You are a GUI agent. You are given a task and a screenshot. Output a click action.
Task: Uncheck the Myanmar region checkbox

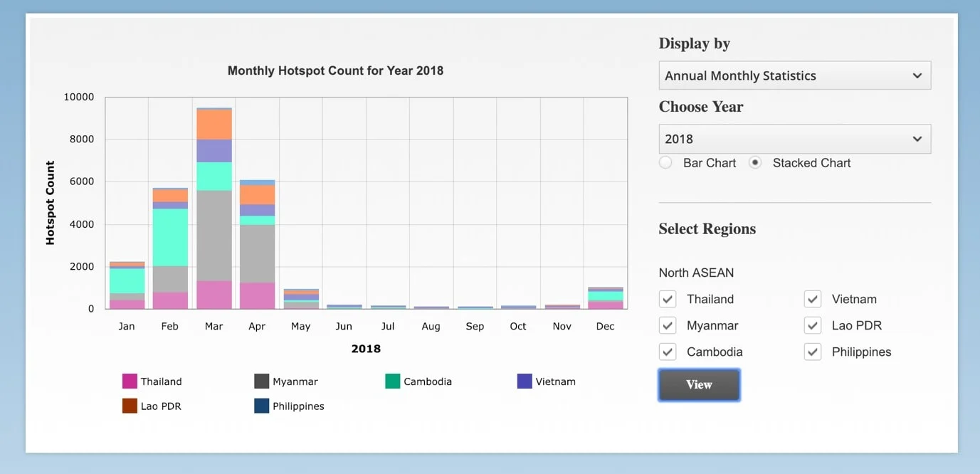[668, 325]
